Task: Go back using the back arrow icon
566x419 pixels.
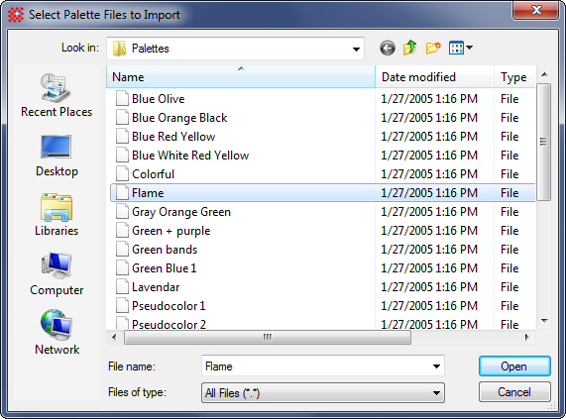Action: coord(388,48)
